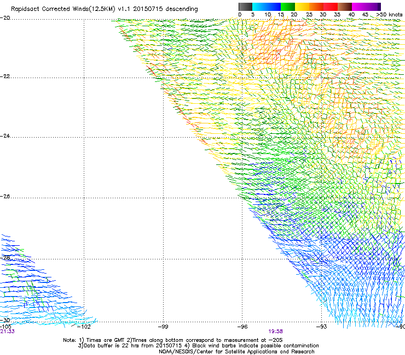Click the legend label '15'
The width and height of the screenshot is (405, 355).
(x=281, y=15)
